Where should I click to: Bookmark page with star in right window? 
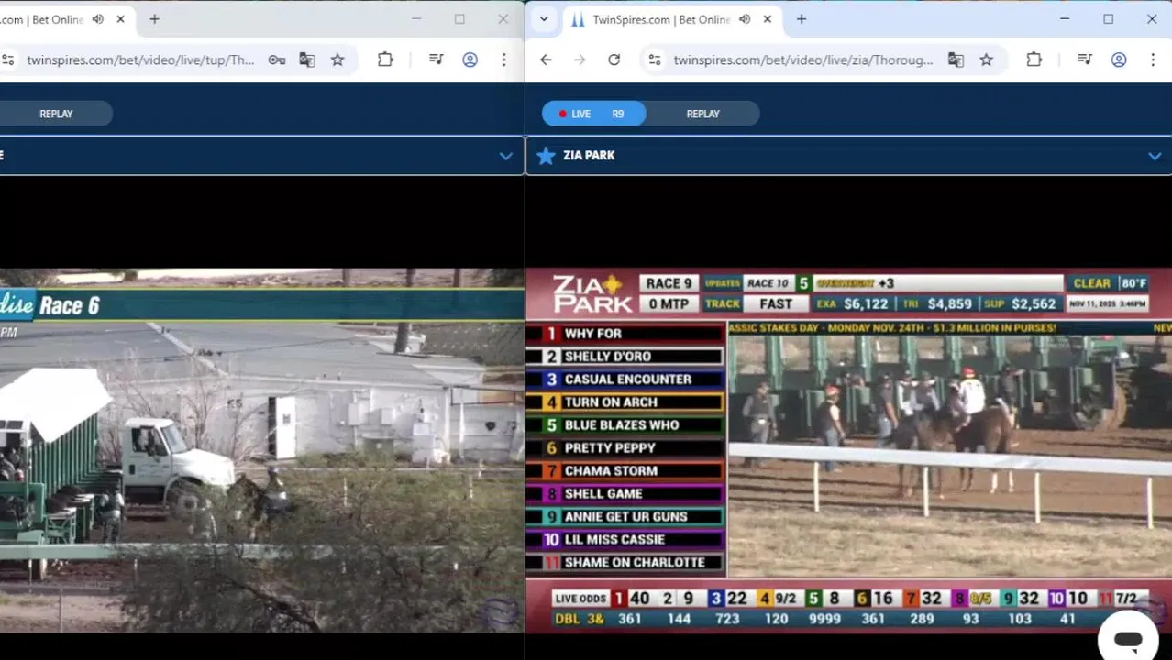pyautogui.click(x=986, y=60)
